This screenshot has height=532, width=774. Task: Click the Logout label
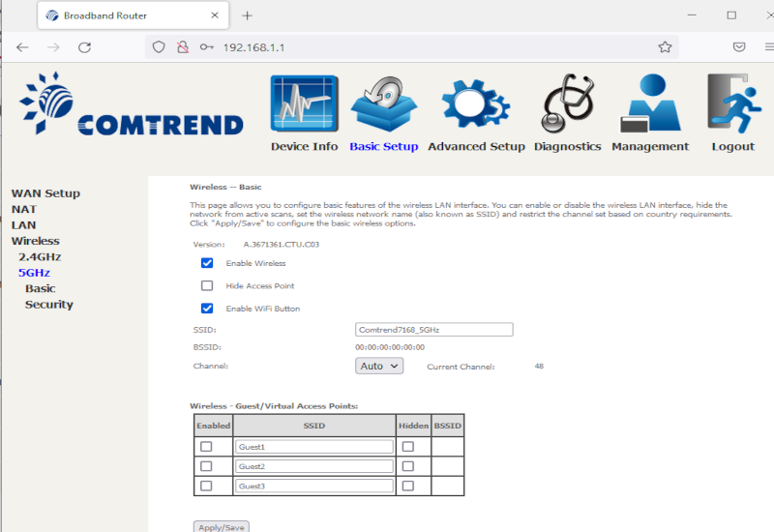pyautogui.click(x=733, y=147)
